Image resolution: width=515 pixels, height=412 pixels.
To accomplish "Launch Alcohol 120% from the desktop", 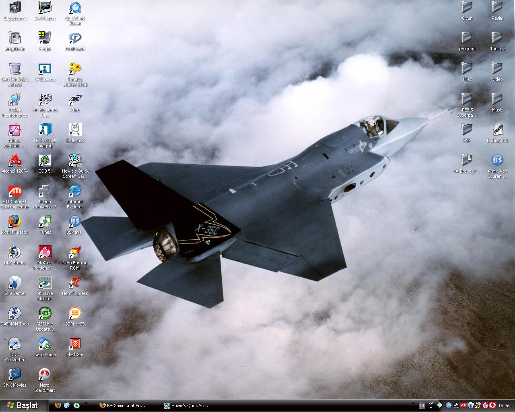I will 15,164.
